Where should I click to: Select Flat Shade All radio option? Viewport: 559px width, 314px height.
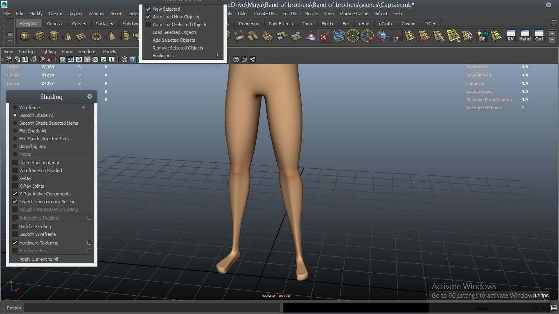click(15, 131)
